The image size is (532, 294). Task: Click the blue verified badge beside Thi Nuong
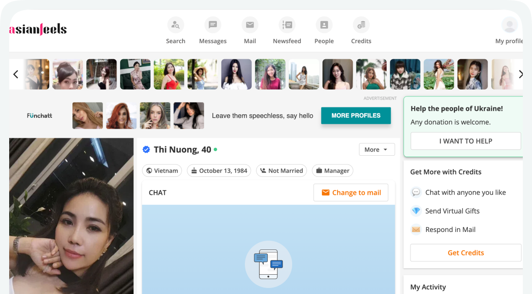[x=146, y=149]
